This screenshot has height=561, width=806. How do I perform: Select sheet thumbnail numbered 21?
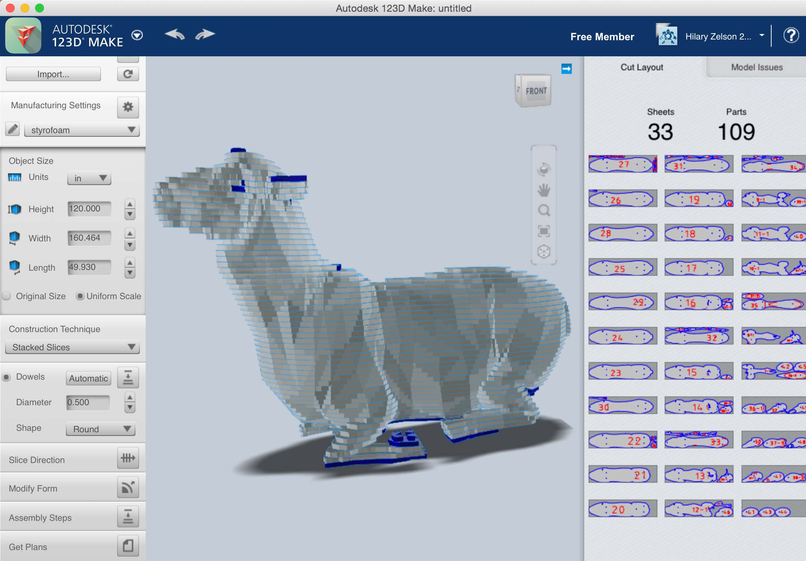coord(623,474)
